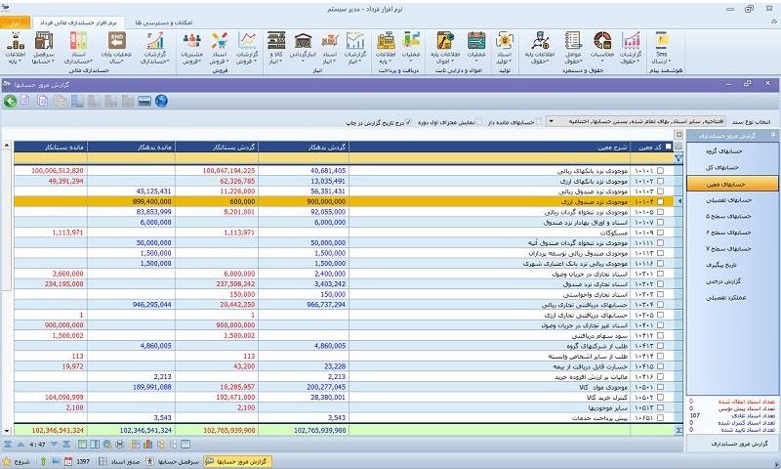Click the filter funnel icon in grid filter row
Image resolution: width=781 pixels, height=469 pixels.
[x=678, y=157]
